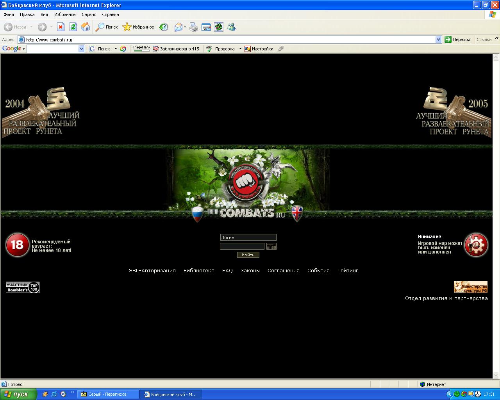Open the History clock icon

pyautogui.click(x=164, y=27)
